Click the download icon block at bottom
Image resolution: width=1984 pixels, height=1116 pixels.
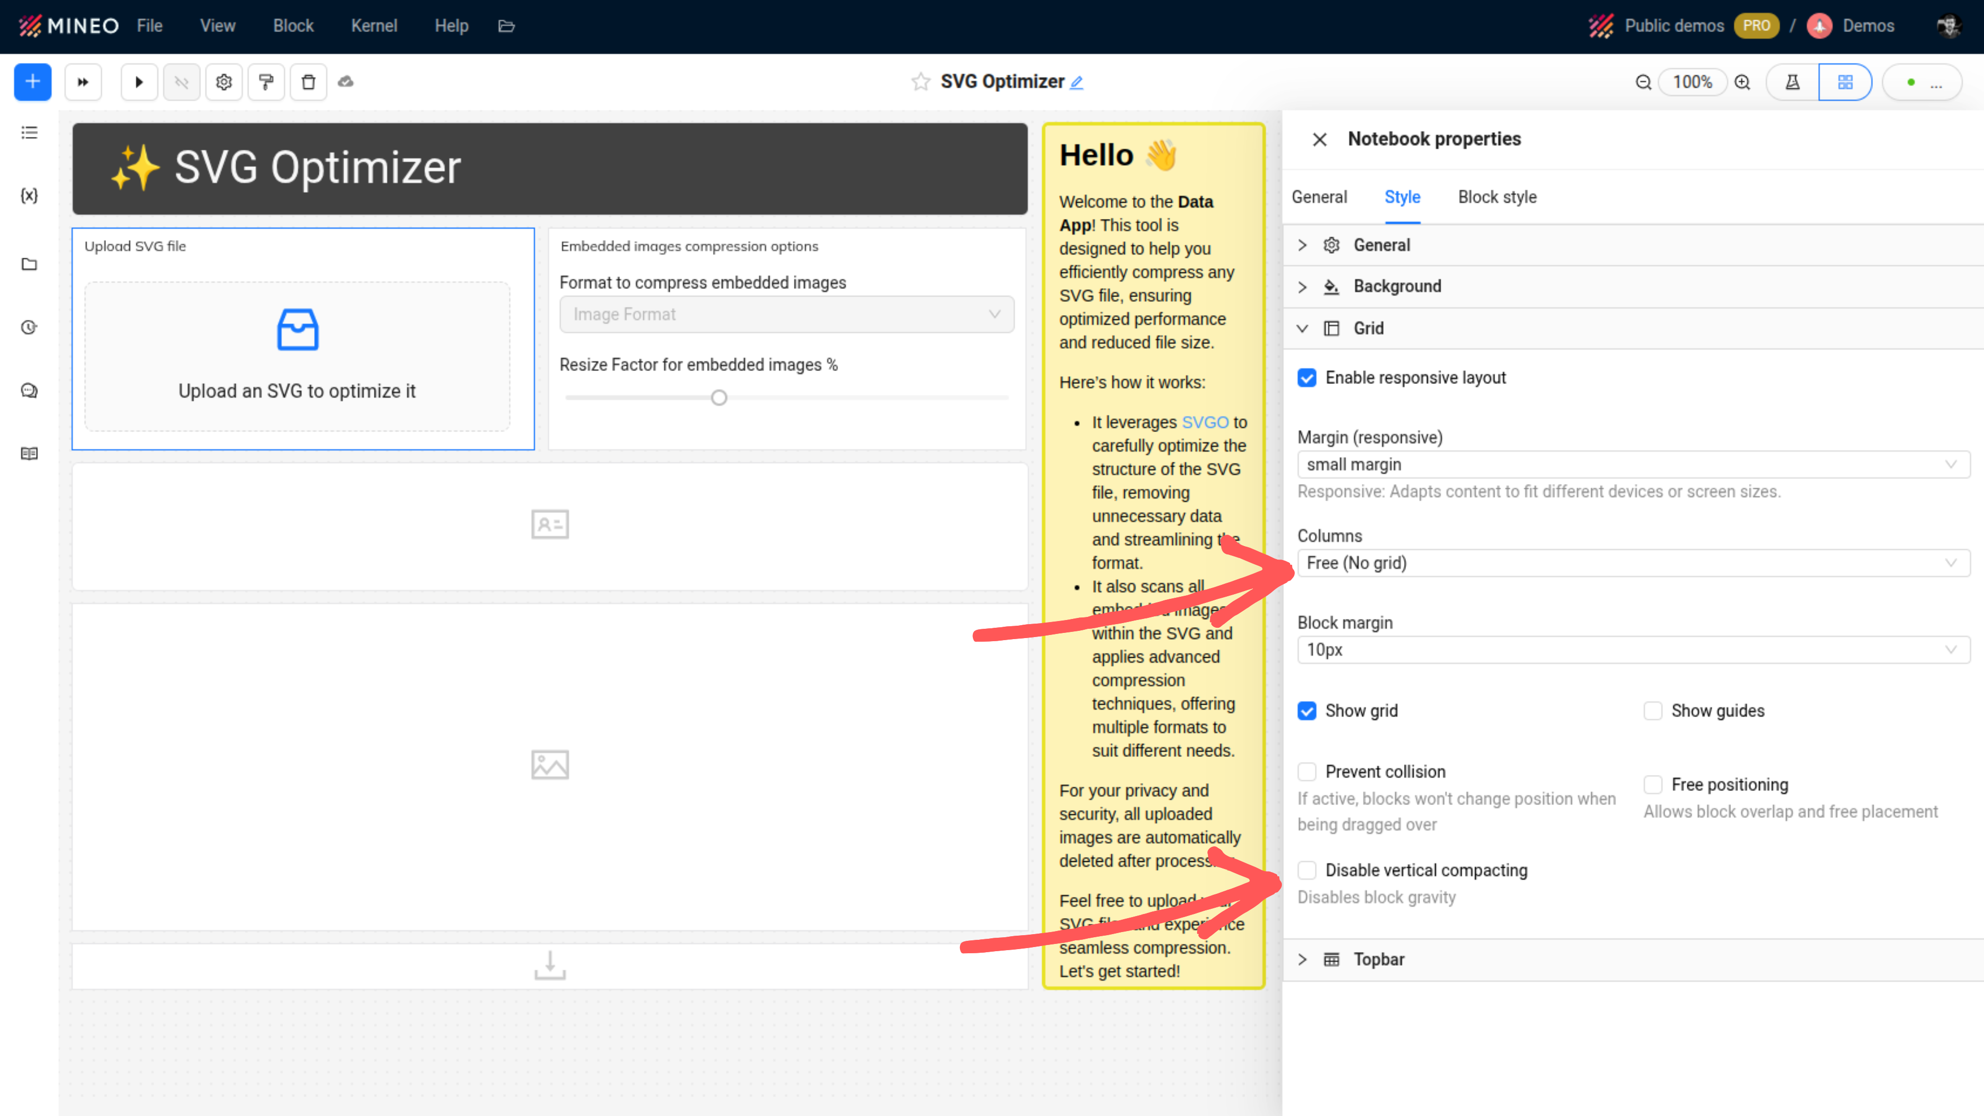[550, 966]
